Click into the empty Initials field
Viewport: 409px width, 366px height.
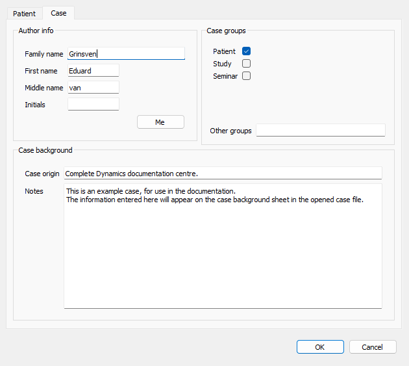click(x=93, y=105)
